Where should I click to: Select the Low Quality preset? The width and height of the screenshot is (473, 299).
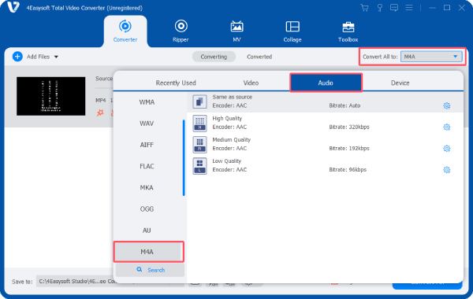click(325, 165)
